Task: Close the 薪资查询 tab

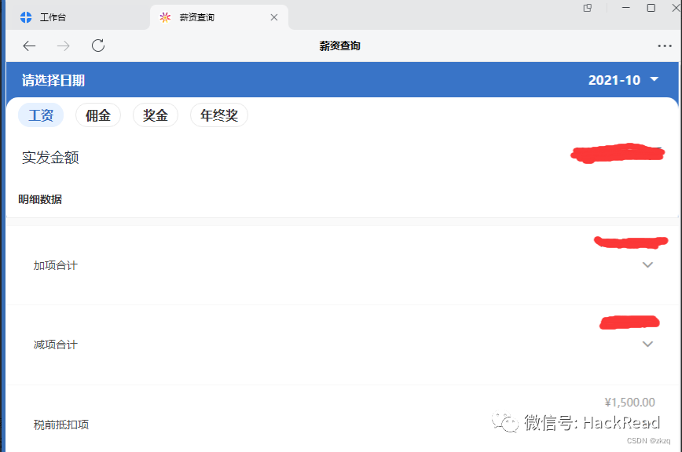Action: [274, 17]
